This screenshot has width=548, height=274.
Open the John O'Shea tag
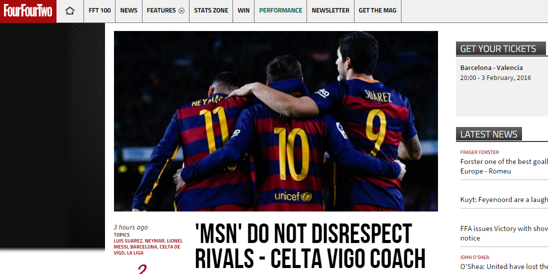[x=474, y=257]
